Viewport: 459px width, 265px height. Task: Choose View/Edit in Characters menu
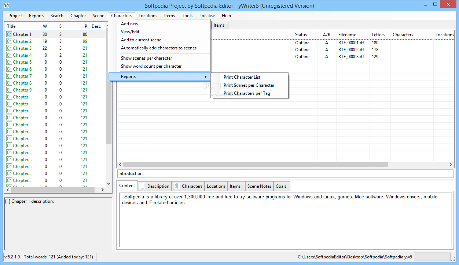pyautogui.click(x=159, y=32)
